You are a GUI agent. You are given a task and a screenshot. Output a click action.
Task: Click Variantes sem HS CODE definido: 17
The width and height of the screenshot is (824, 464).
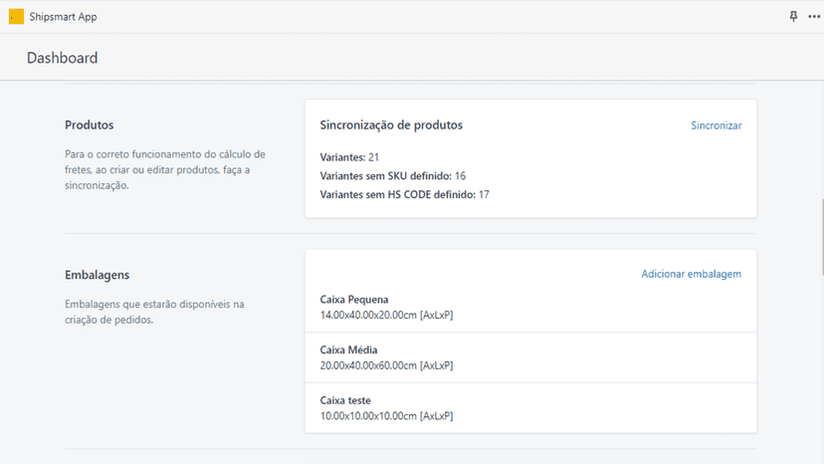[x=404, y=194]
